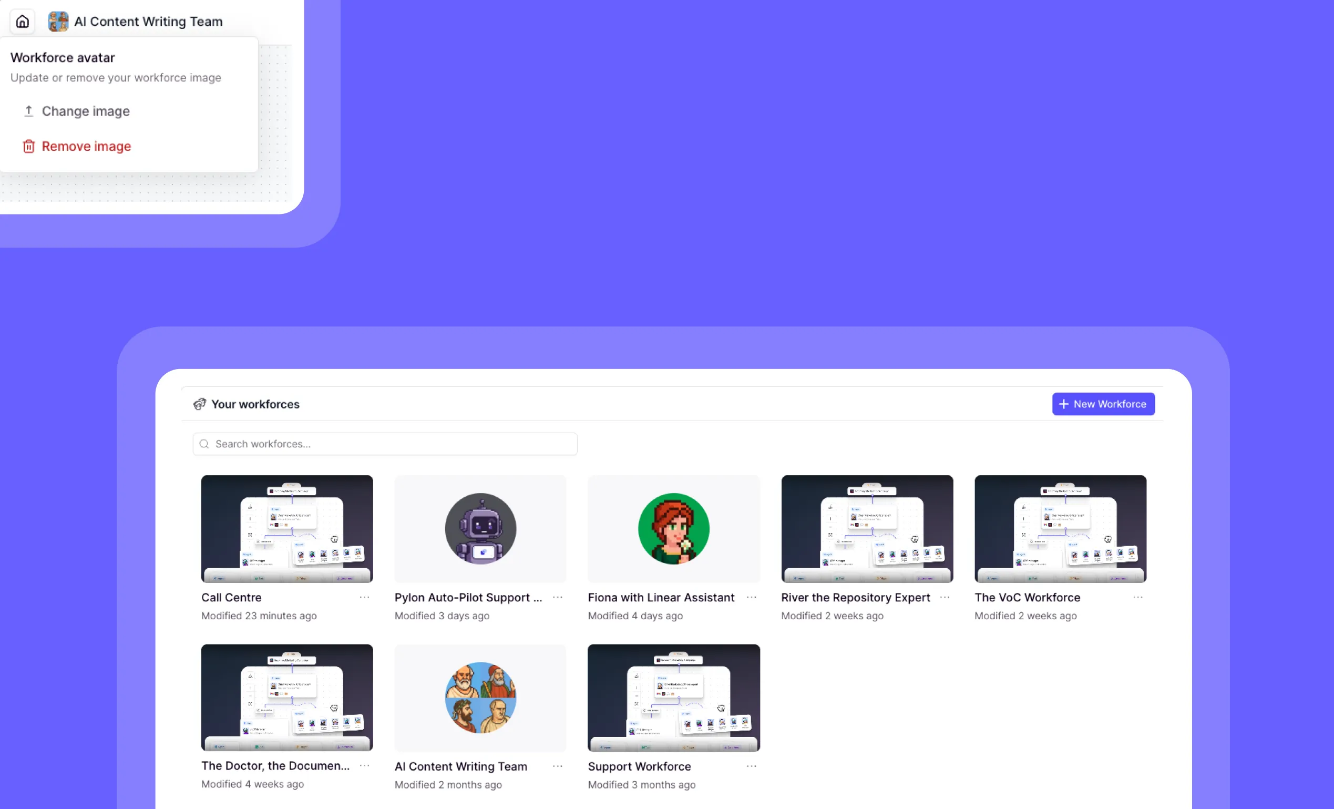Select Change image from the avatar menu

tap(86, 110)
